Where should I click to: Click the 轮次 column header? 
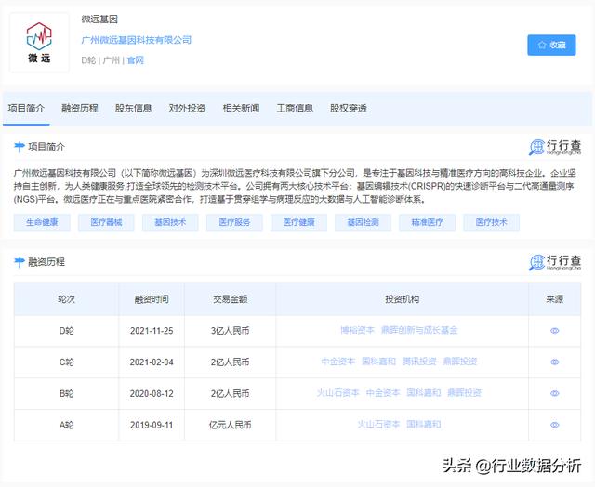pos(66,299)
